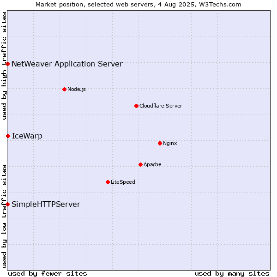Click the NetWeaver Application Server data point

[x=7, y=64]
